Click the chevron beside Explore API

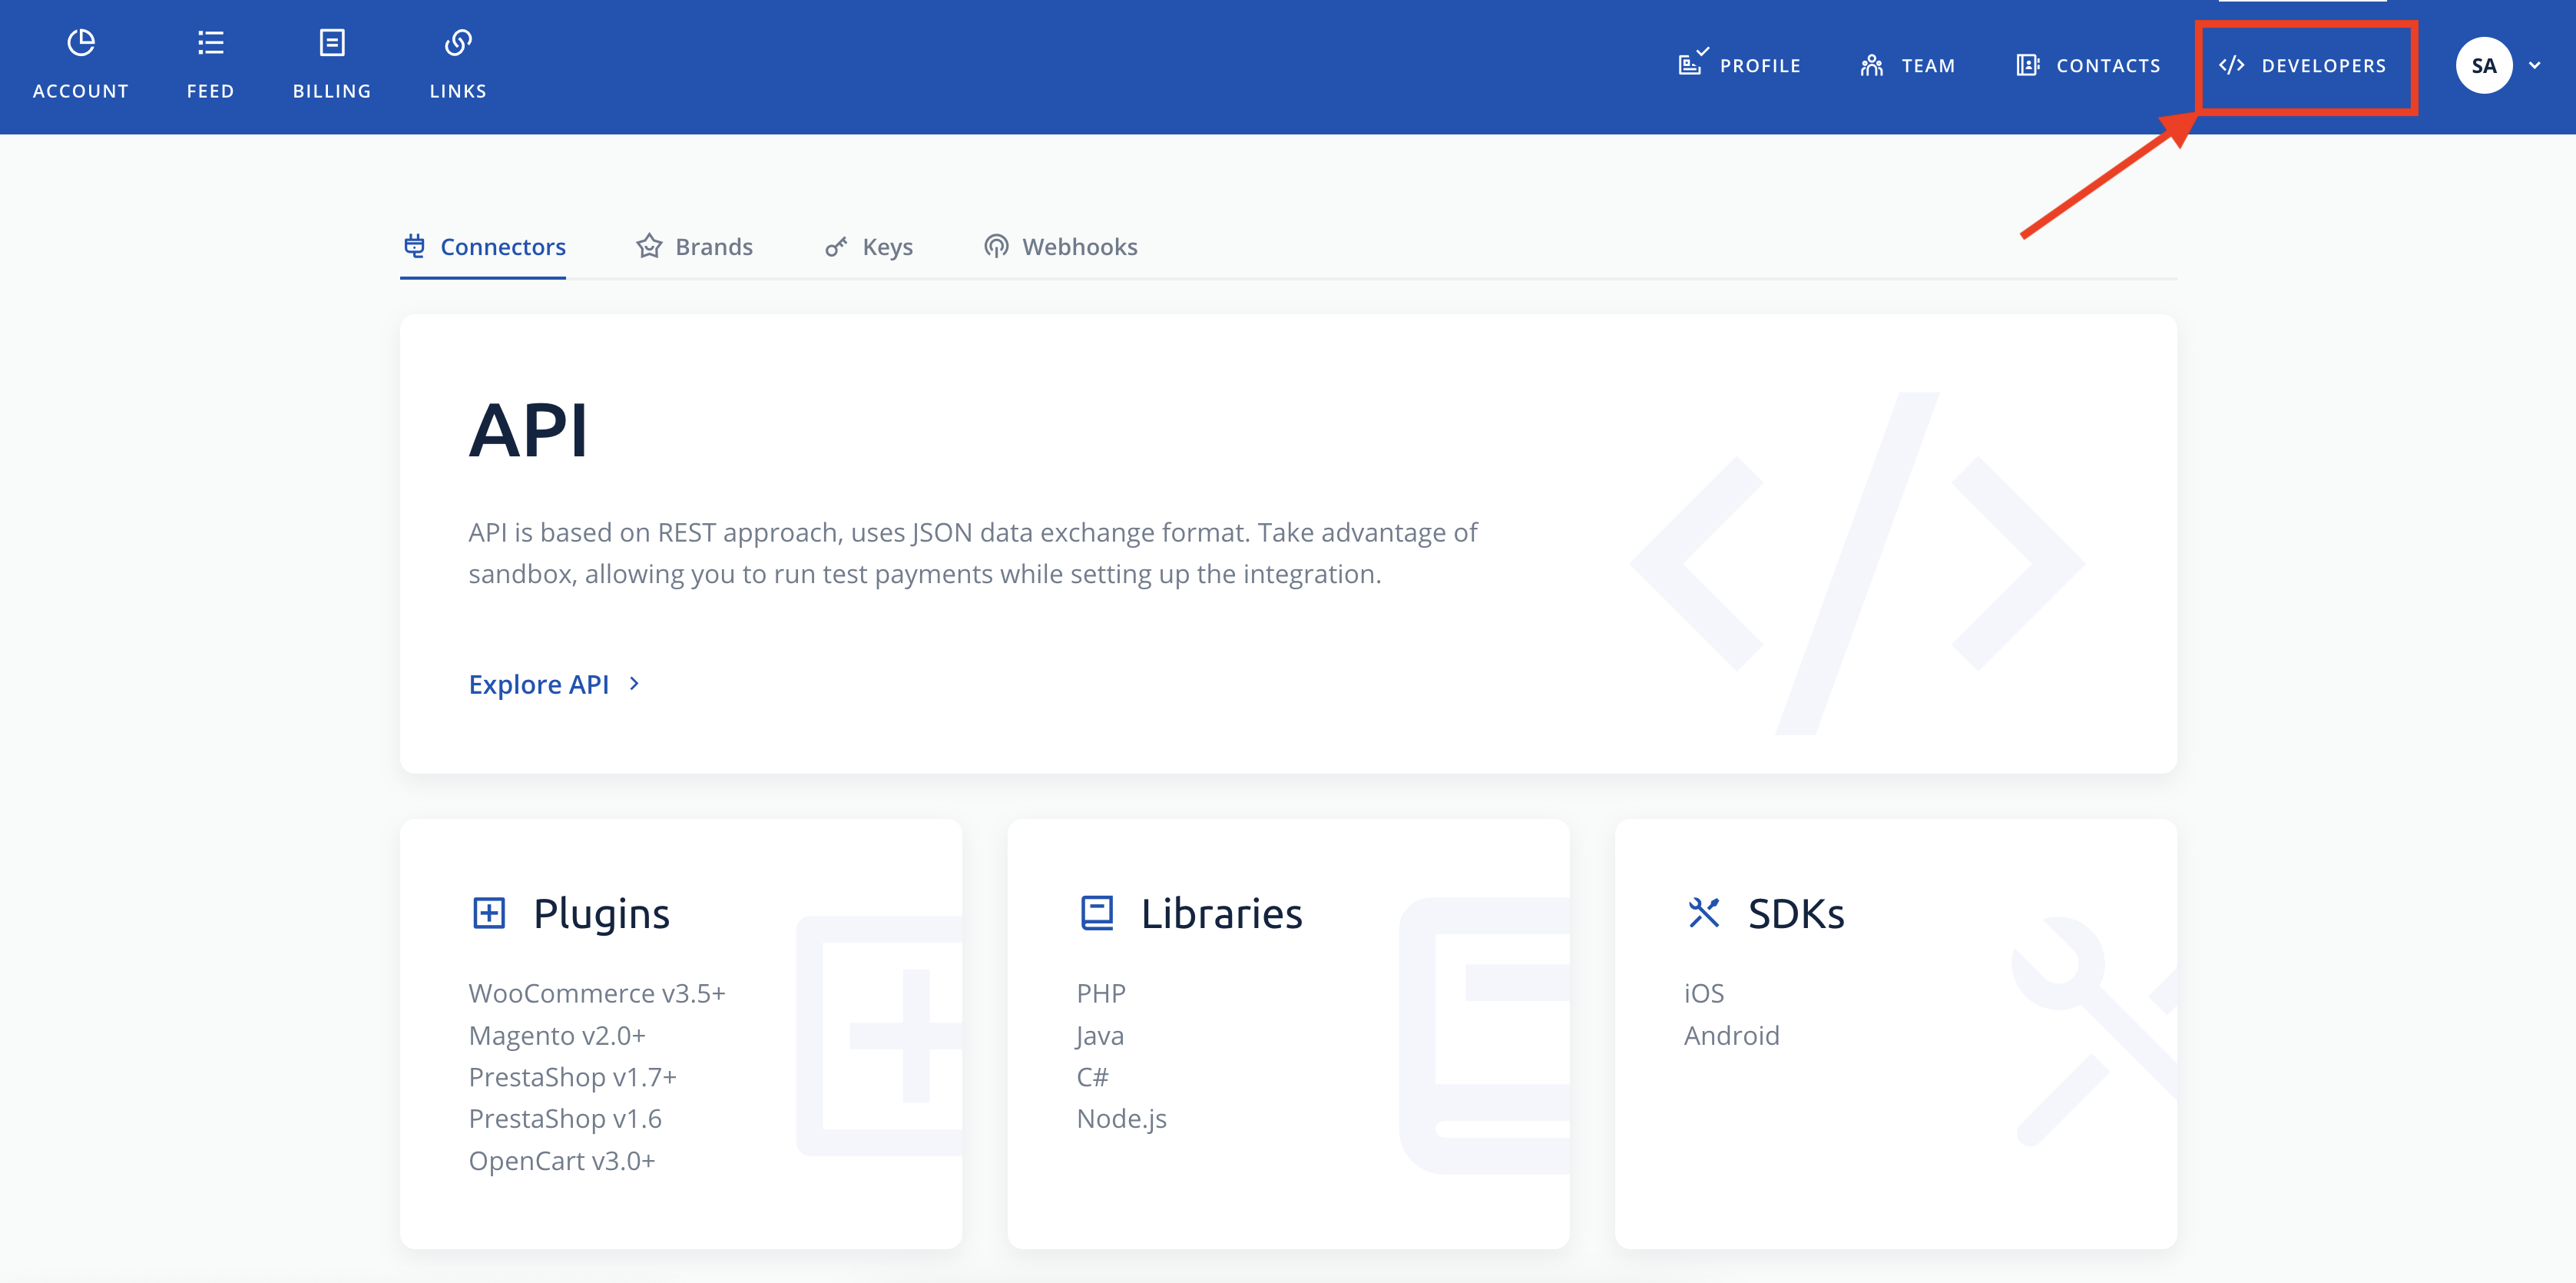(634, 684)
